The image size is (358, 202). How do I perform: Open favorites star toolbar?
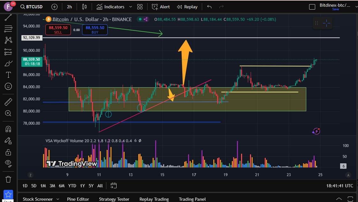coord(8,195)
